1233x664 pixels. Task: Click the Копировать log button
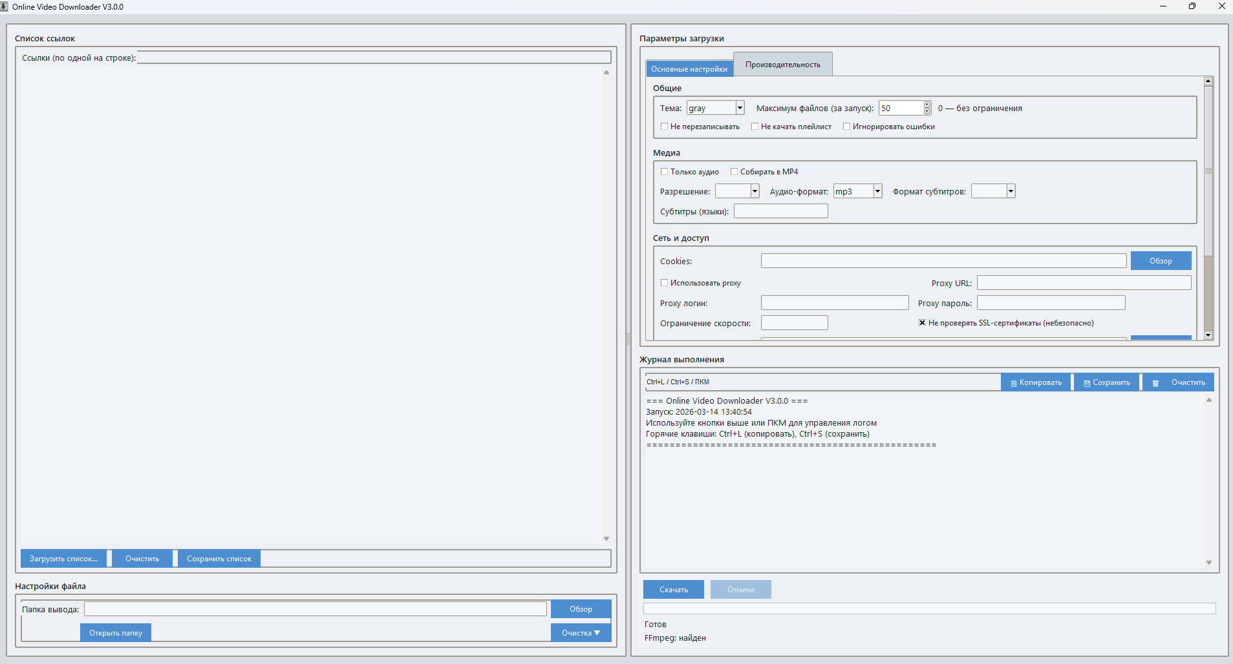coord(1036,382)
